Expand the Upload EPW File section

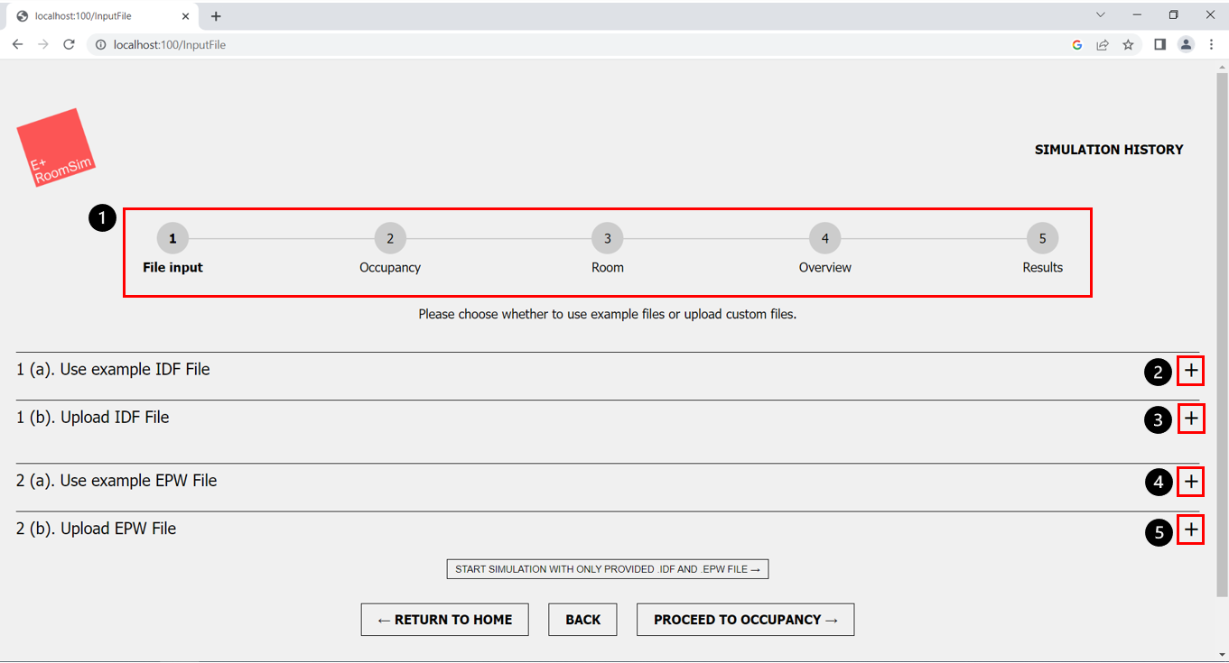pos(1190,529)
